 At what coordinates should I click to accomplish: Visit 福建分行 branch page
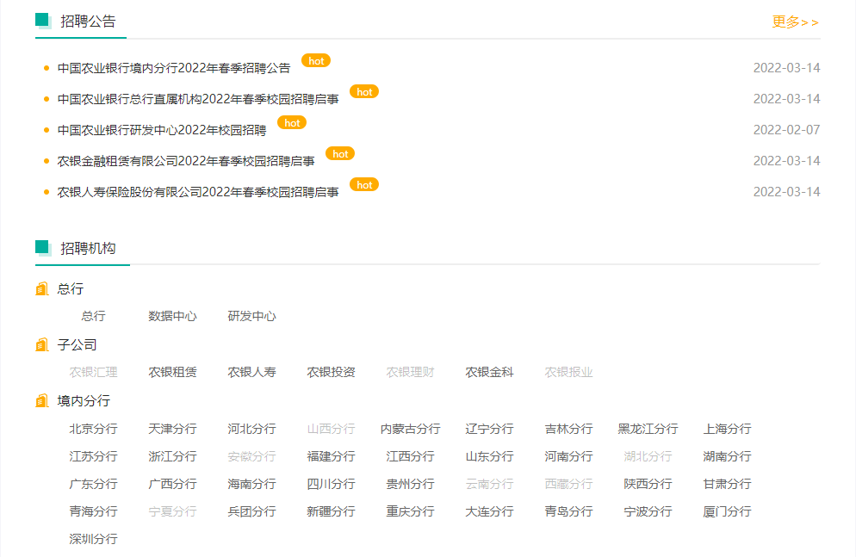331,456
